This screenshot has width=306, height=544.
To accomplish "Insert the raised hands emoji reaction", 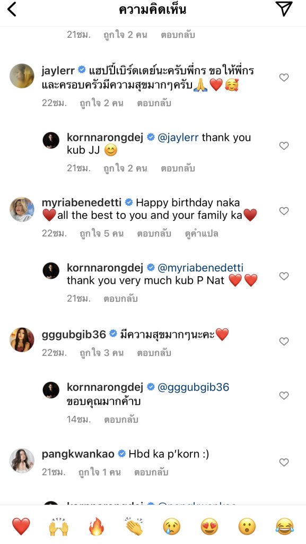I will [x=58, y=526].
